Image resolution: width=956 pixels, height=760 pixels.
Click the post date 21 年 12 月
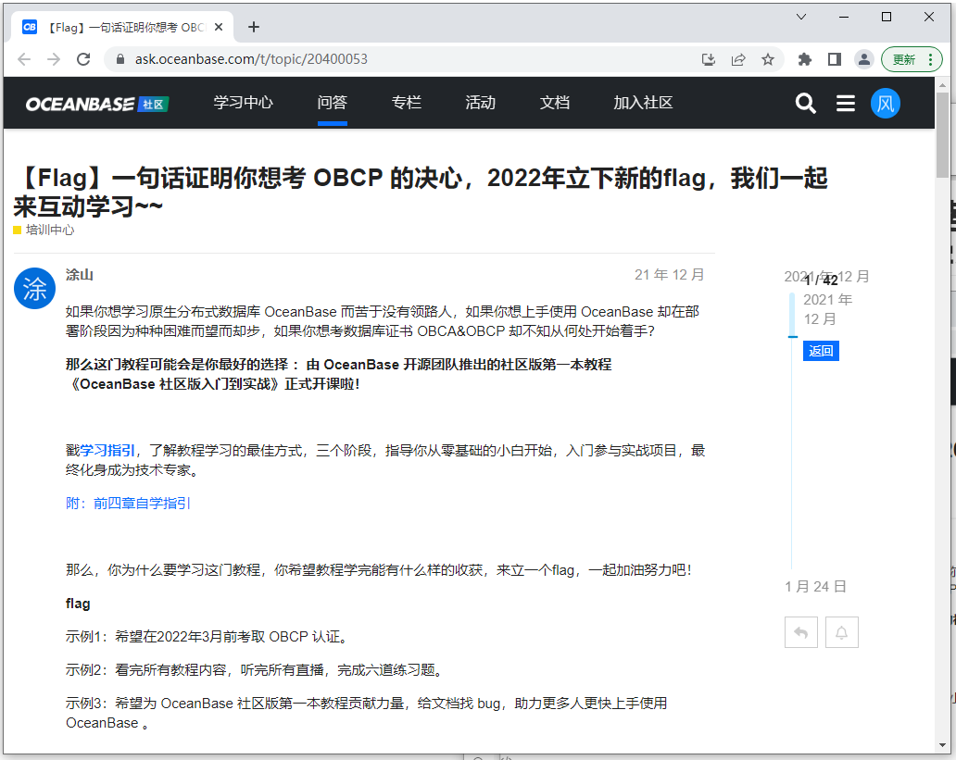[669, 275]
